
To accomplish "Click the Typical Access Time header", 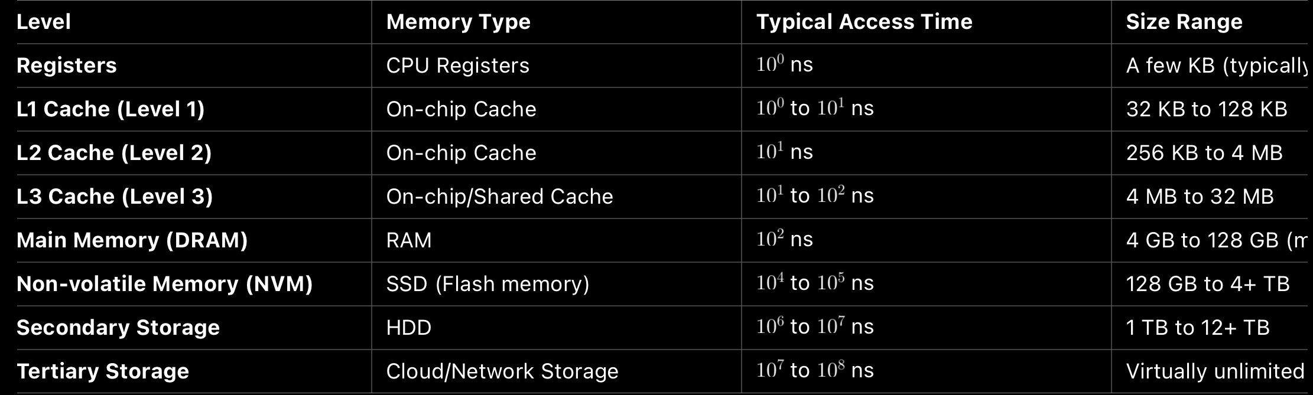I will 864,22.
